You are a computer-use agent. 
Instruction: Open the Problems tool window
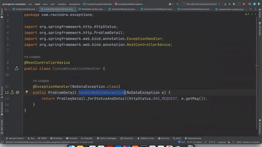(x=56, y=138)
